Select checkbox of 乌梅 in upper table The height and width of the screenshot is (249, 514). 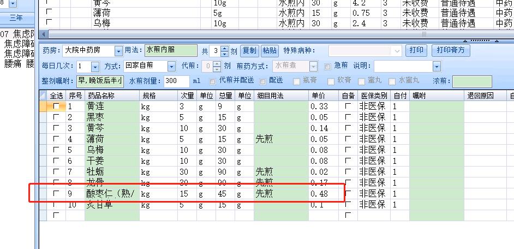tap(49, 22)
